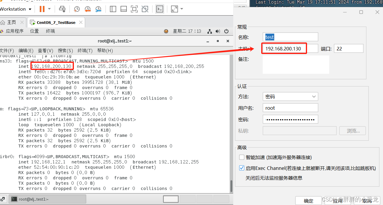
Task: Take a snapshot with the clock-plus icon
Action: click(x=77, y=9)
